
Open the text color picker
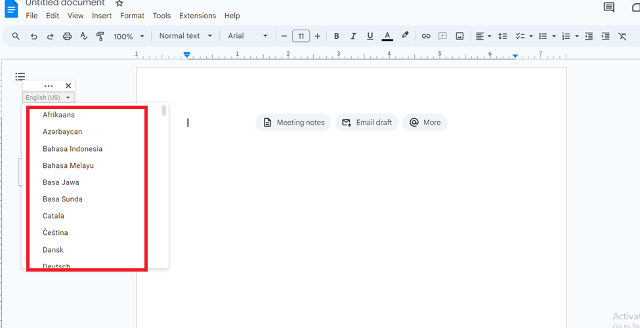(387, 36)
